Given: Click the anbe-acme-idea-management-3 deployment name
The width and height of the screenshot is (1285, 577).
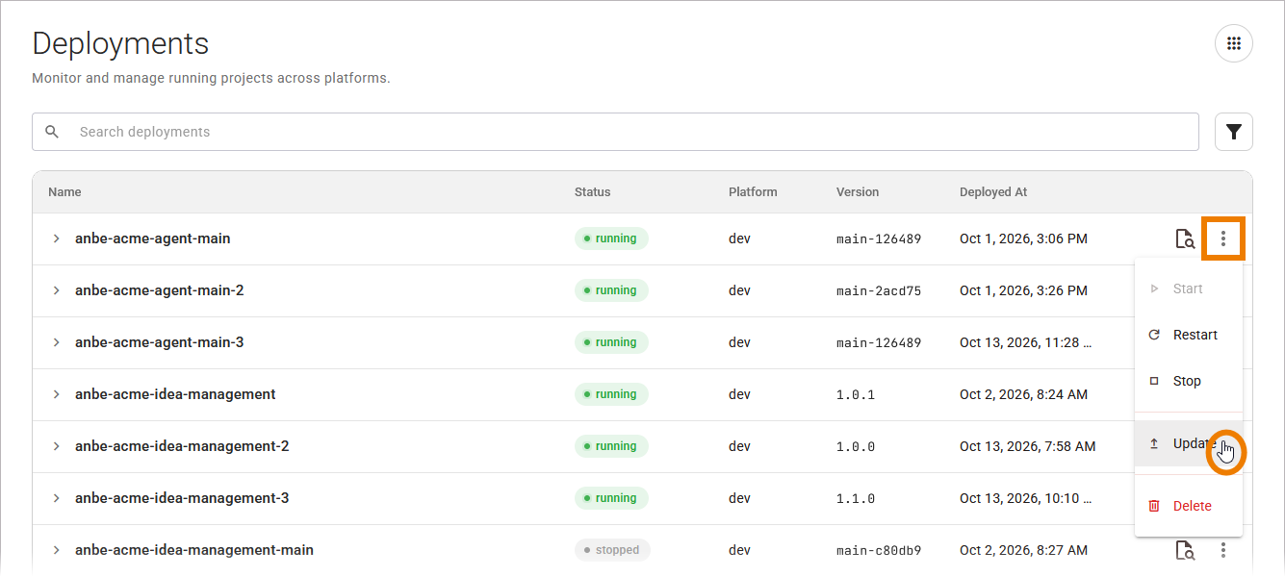Looking at the screenshot, I should pyautogui.click(x=182, y=498).
